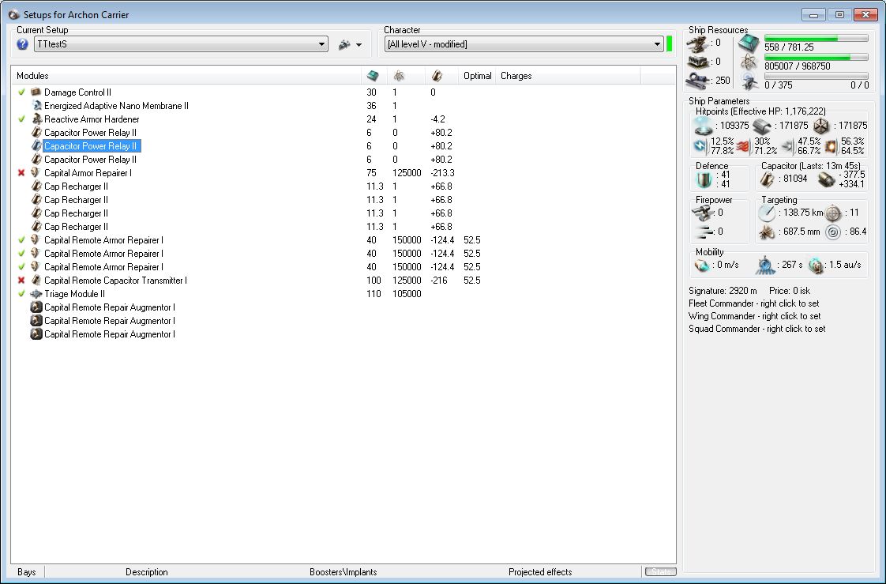
Task: Toggle Triage Module II active checkmark
Action: (21, 294)
